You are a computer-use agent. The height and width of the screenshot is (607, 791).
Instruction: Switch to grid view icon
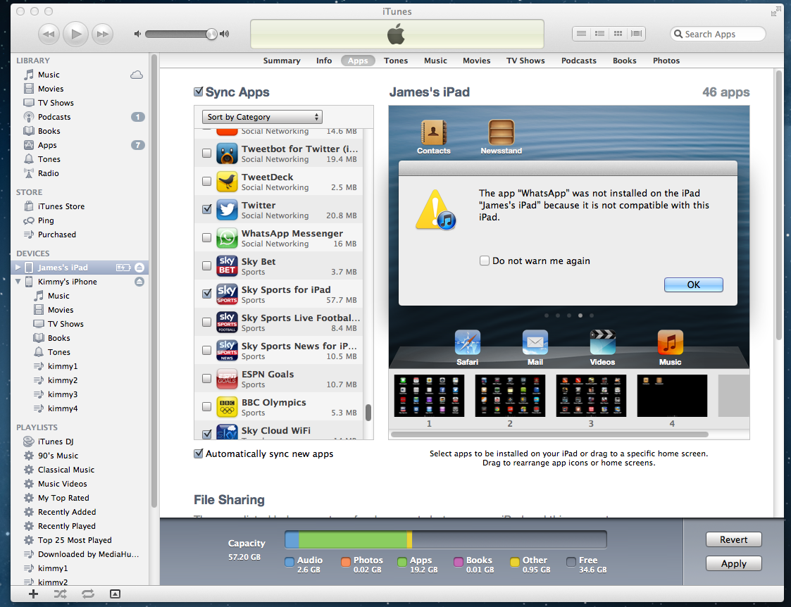(x=618, y=34)
